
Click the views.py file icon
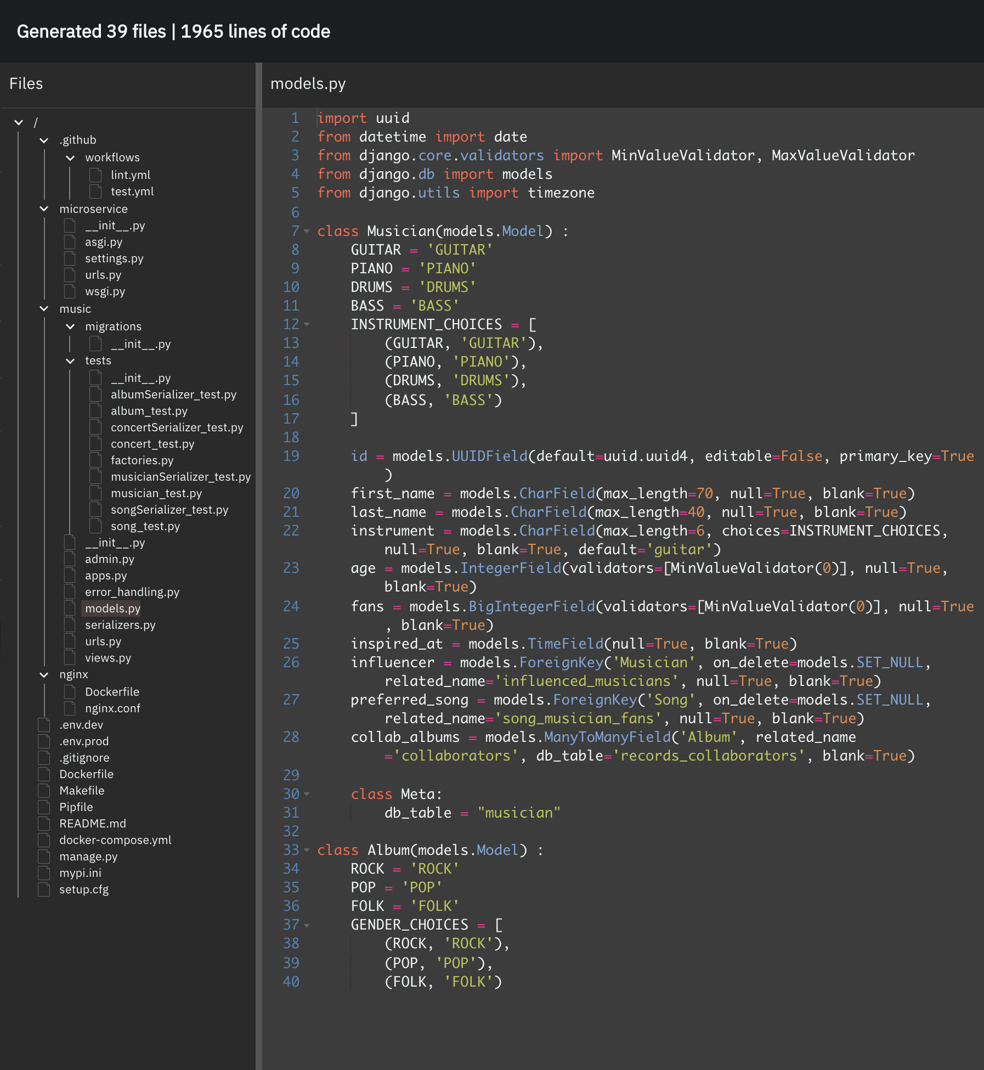70,658
